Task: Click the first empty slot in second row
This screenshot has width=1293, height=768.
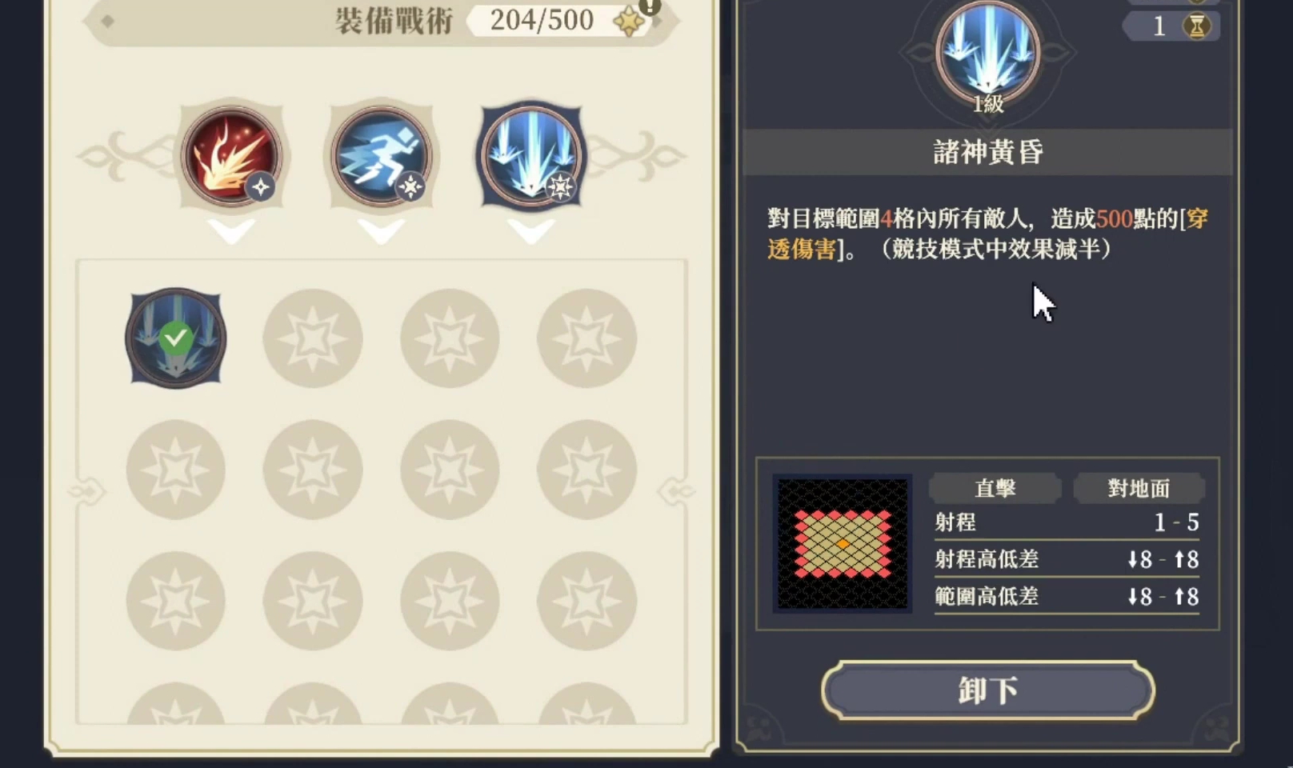Action: 175,470
